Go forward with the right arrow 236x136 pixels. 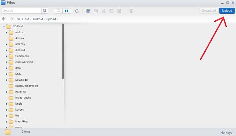[12, 19]
